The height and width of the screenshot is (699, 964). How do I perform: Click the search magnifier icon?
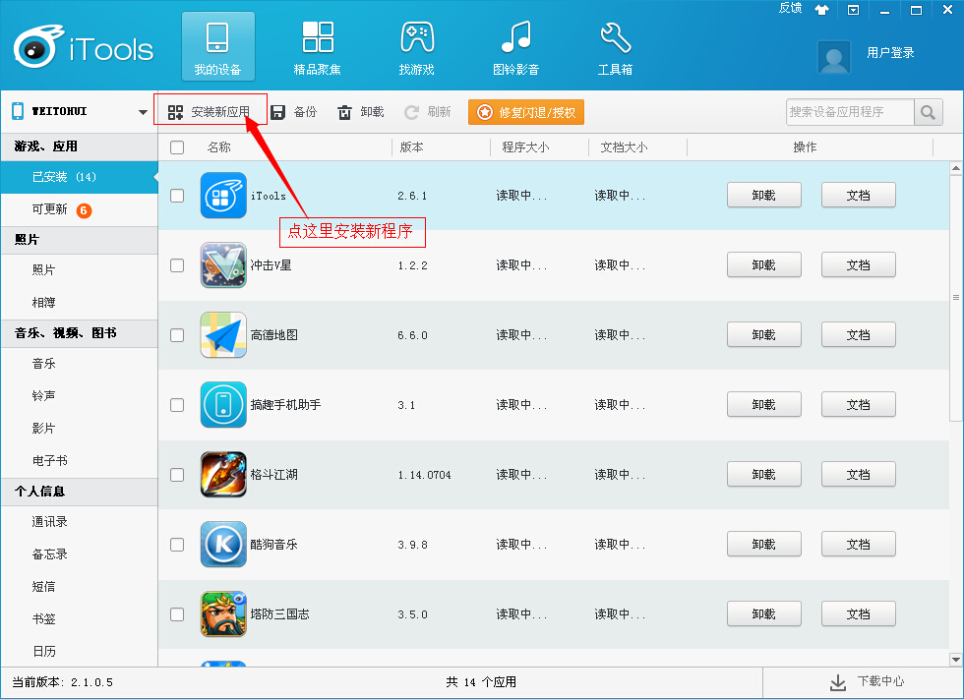point(929,112)
